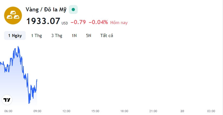Choose the 3 Thg time range
This screenshot has height=115, width=223.
tap(57, 35)
